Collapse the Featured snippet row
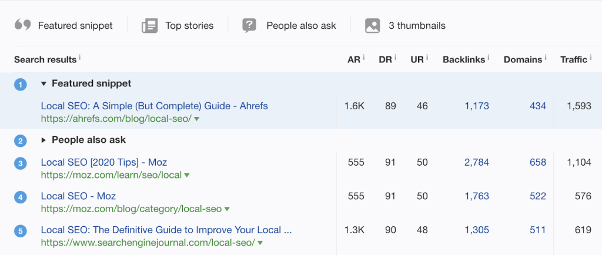The height and width of the screenshot is (255, 602). point(44,84)
